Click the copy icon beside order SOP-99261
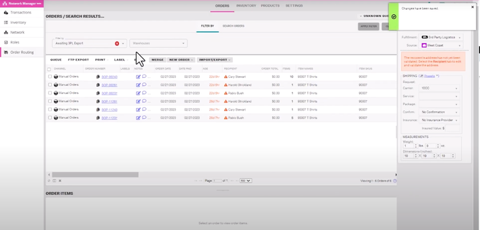 [x=98, y=85]
